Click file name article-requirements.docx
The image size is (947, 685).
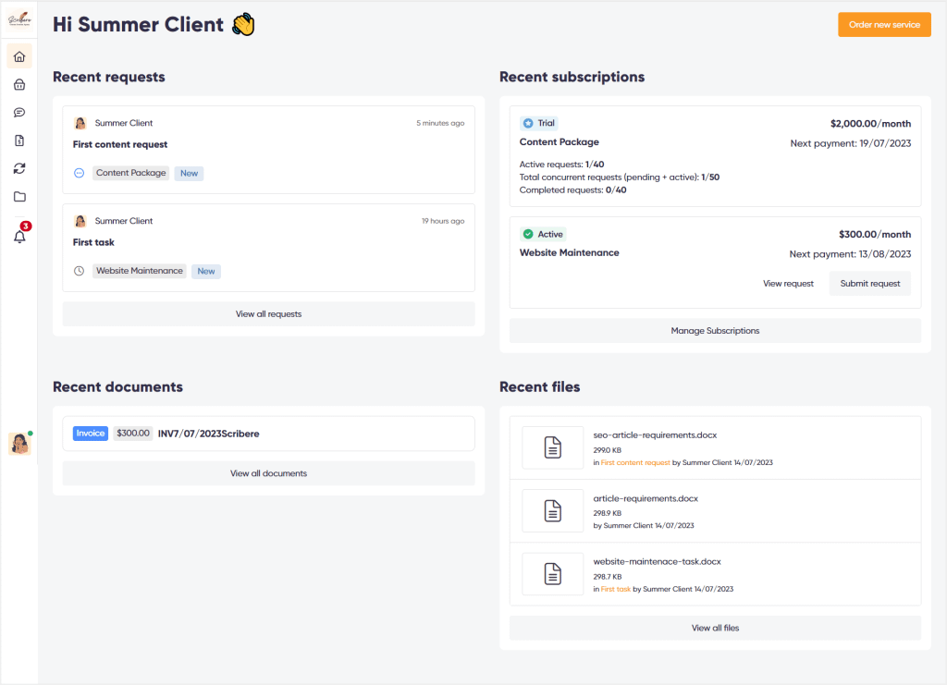tap(646, 498)
